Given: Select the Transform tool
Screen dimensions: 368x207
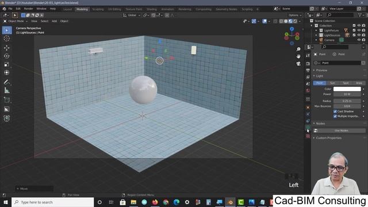Looking at the screenshot, I should point(7,72).
